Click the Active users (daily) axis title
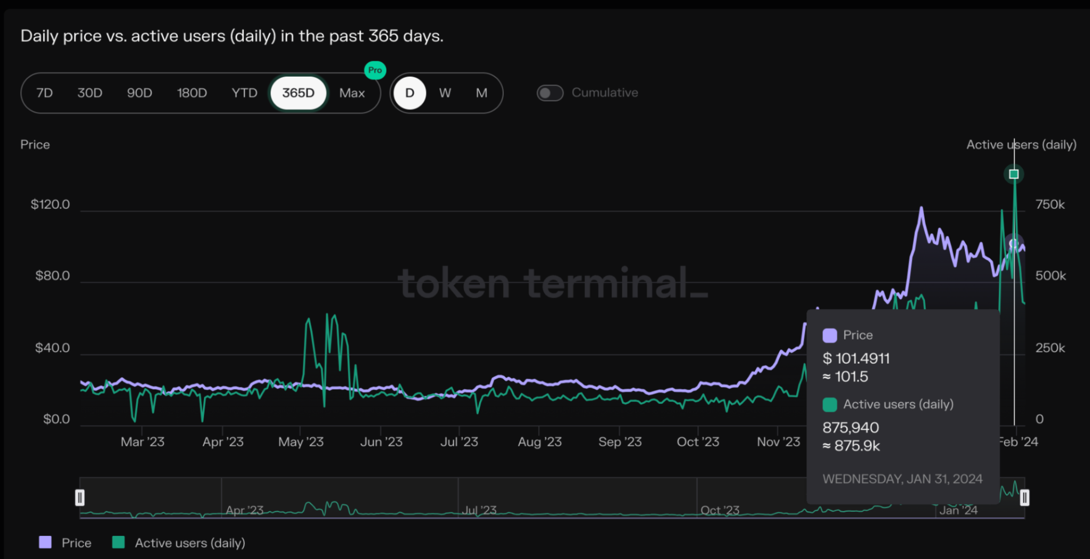The width and height of the screenshot is (1090, 559). click(x=1021, y=145)
